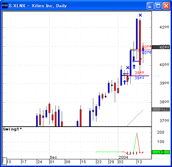Click the Dec month label on time axis
The height and width of the screenshot is (167, 172).
[x=53, y=157]
